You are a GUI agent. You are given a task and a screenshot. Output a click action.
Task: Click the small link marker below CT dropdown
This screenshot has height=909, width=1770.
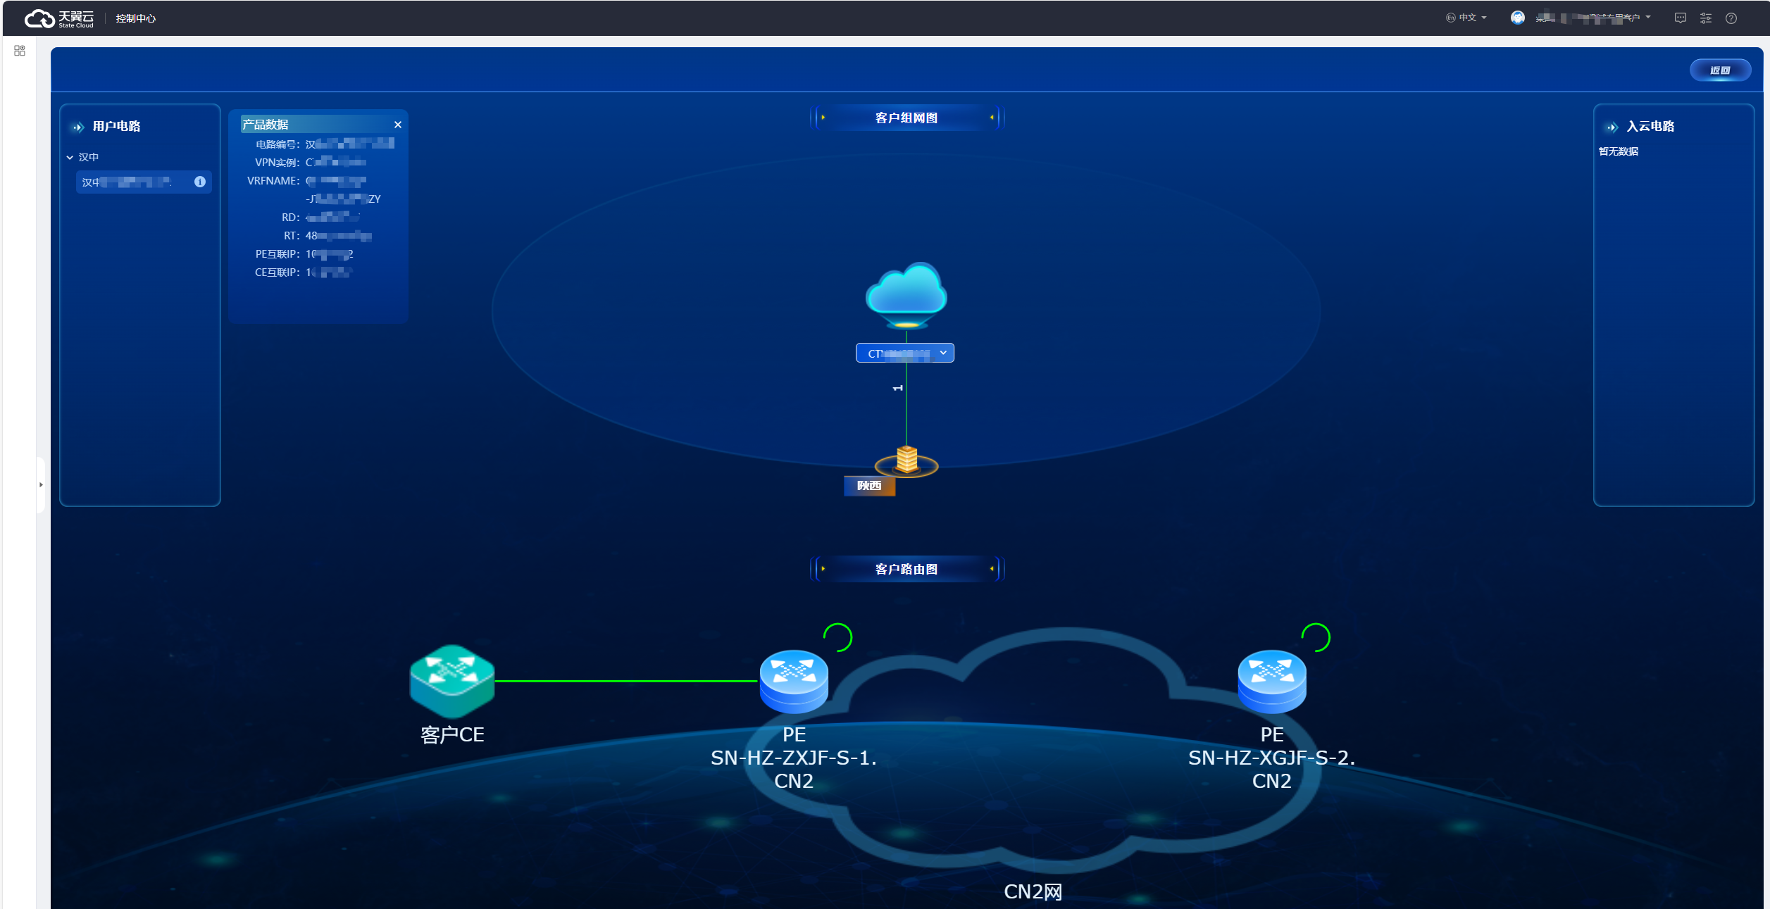coord(898,388)
